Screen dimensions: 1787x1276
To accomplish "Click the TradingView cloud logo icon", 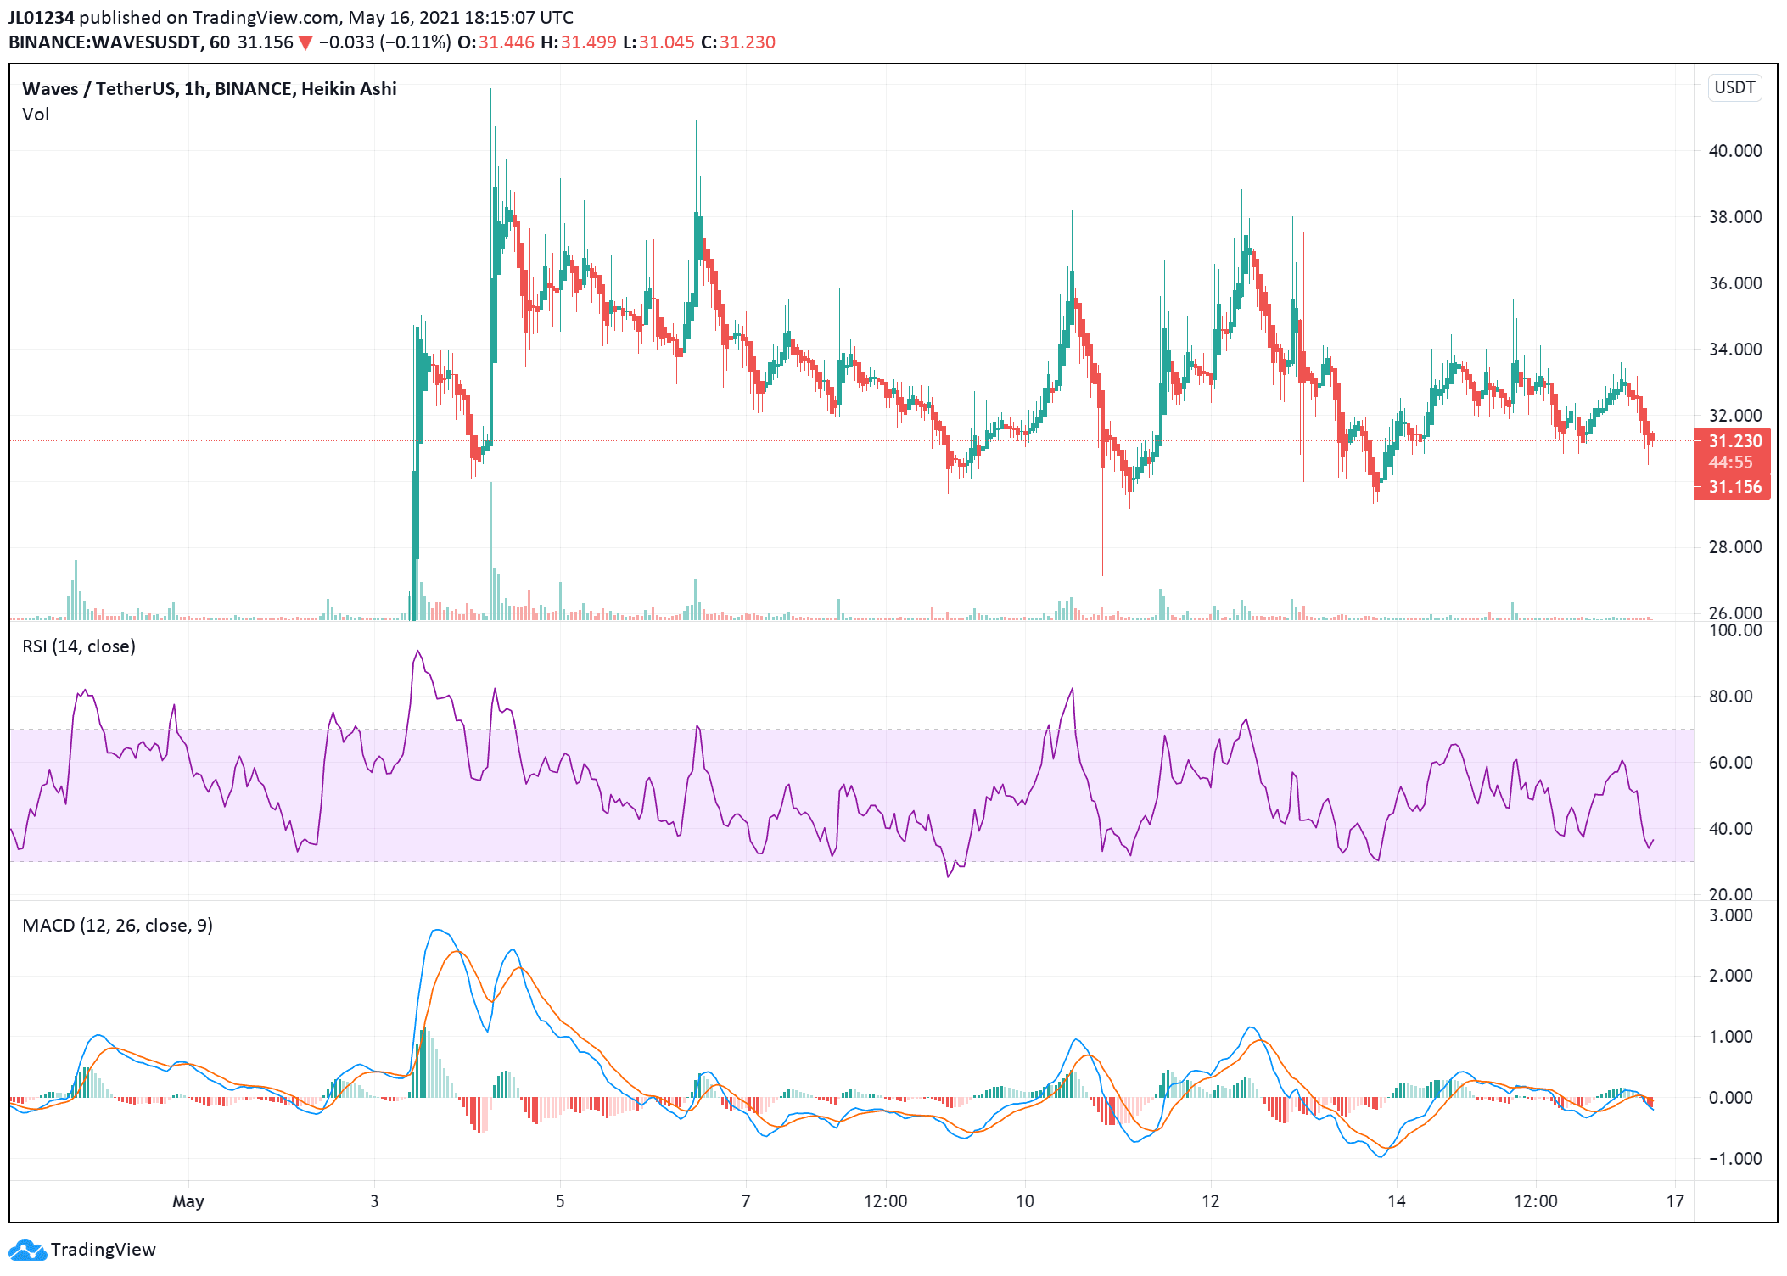I will [x=26, y=1250].
